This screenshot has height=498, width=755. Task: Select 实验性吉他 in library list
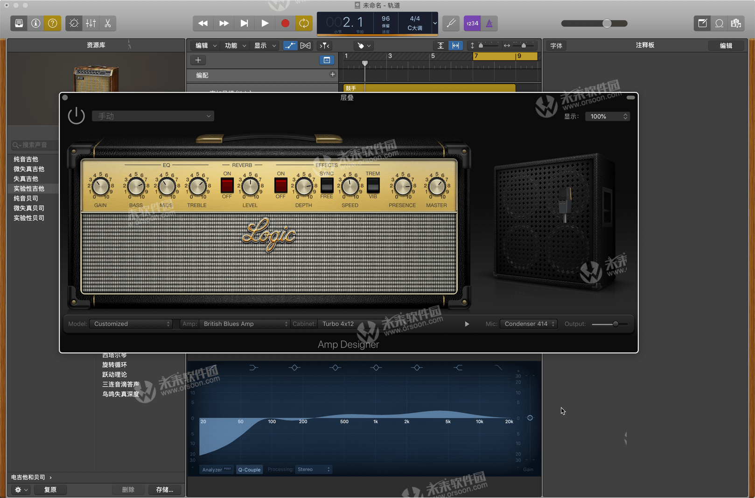pos(29,189)
